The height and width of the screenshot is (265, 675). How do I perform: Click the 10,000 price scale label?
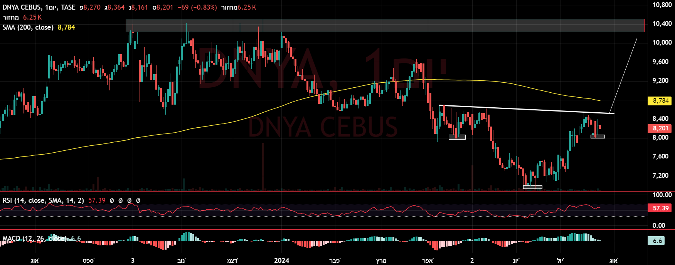[662, 43]
